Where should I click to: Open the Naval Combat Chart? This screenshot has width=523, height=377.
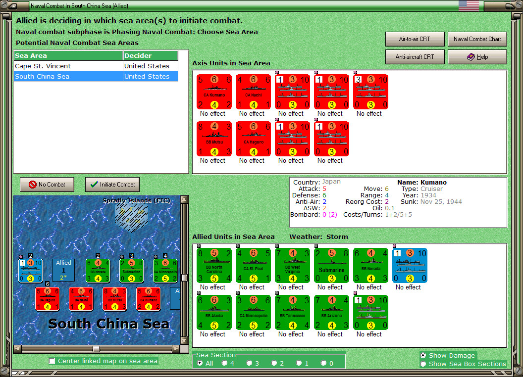tap(477, 39)
